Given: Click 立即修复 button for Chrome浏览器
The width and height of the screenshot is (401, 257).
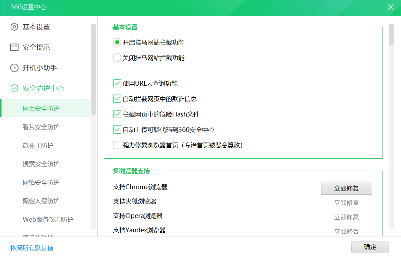Looking at the screenshot, I should pyautogui.click(x=346, y=188).
